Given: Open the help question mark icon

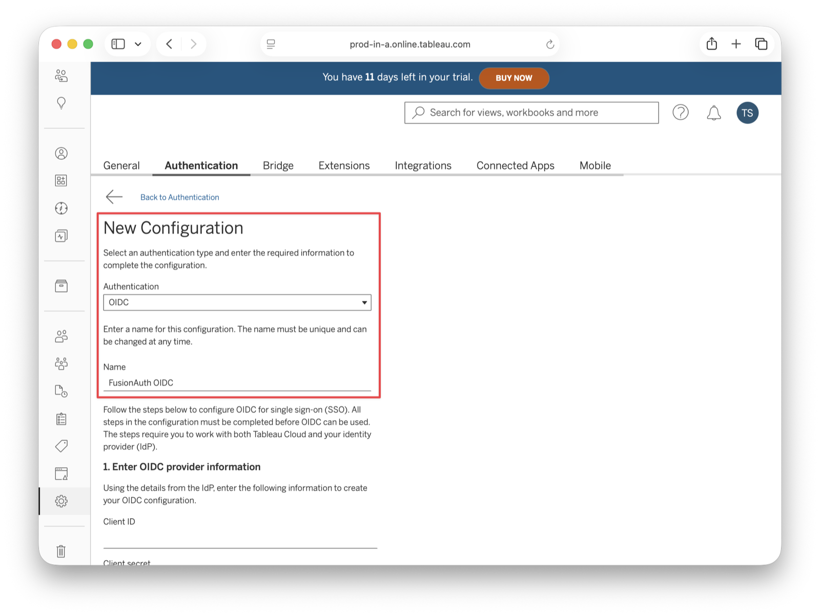Looking at the screenshot, I should 680,113.
